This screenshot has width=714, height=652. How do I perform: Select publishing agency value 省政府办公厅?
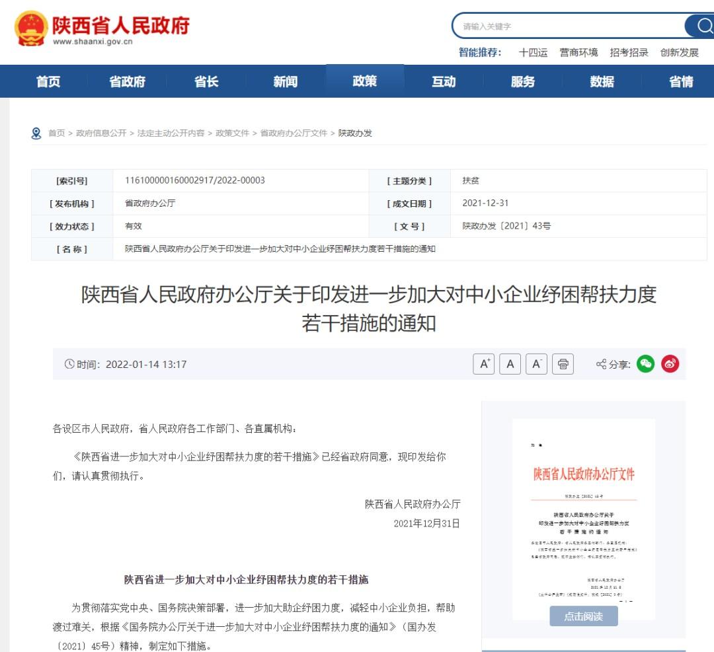[x=150, y=203]
